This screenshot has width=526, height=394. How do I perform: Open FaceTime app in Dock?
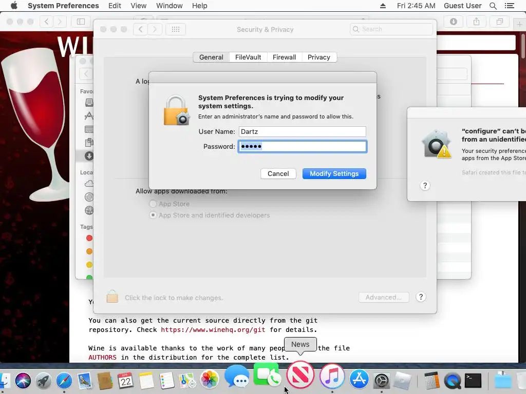point(267,375)
